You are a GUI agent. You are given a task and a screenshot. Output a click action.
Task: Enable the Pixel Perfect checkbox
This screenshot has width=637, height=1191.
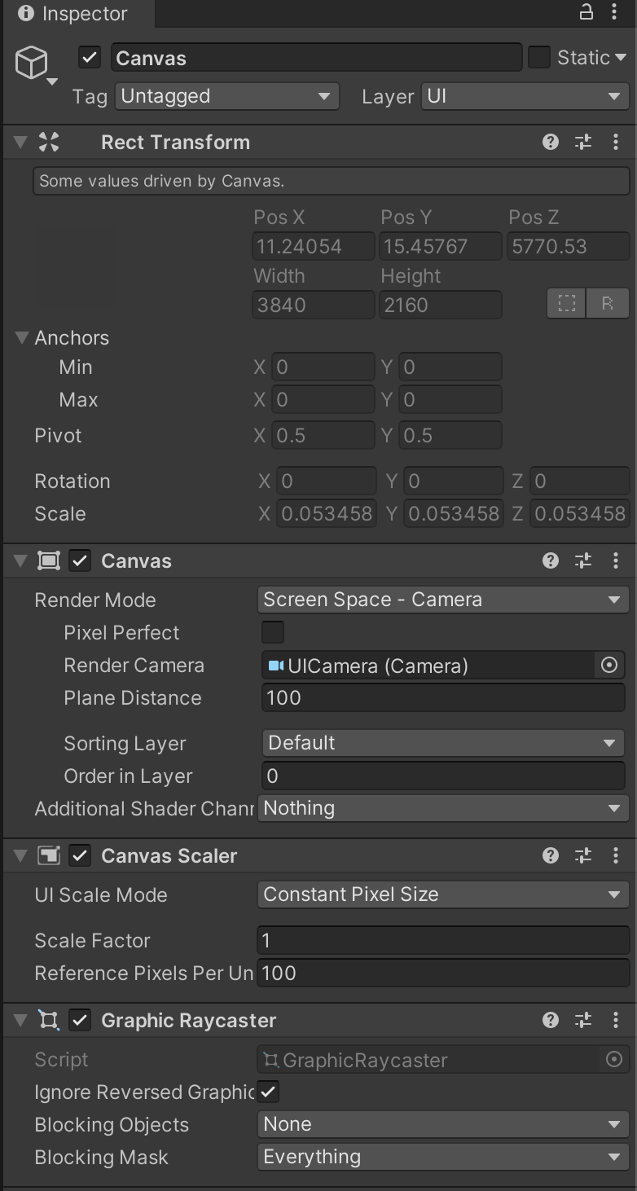273,632
